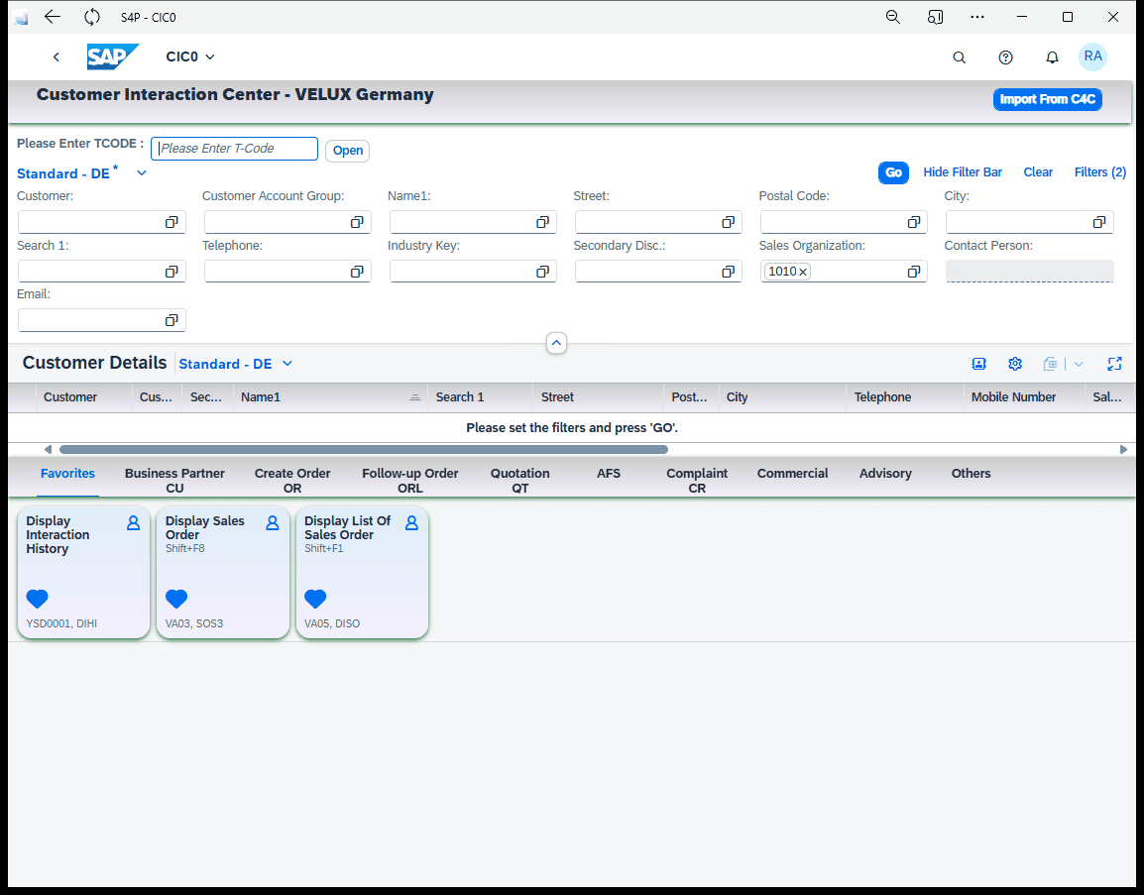Viewport: 1144px width, 895px height.
Task: Open value help for Postal Code field
Action: click(913, 222)
